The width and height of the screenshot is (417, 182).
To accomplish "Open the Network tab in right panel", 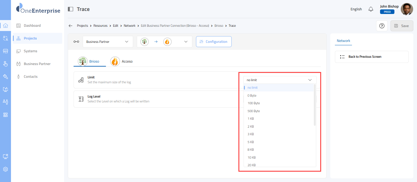I will [x=343, y=41].
